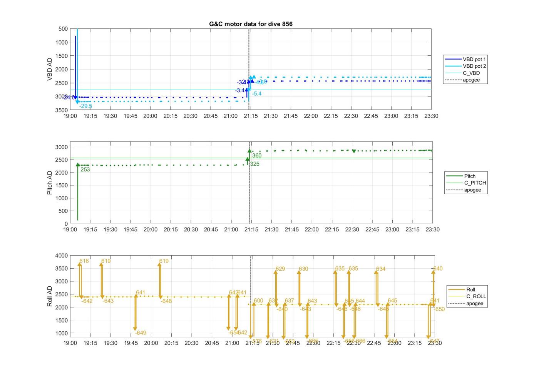
Task: Click the -648 roll annotation
Action: [166, 301]
